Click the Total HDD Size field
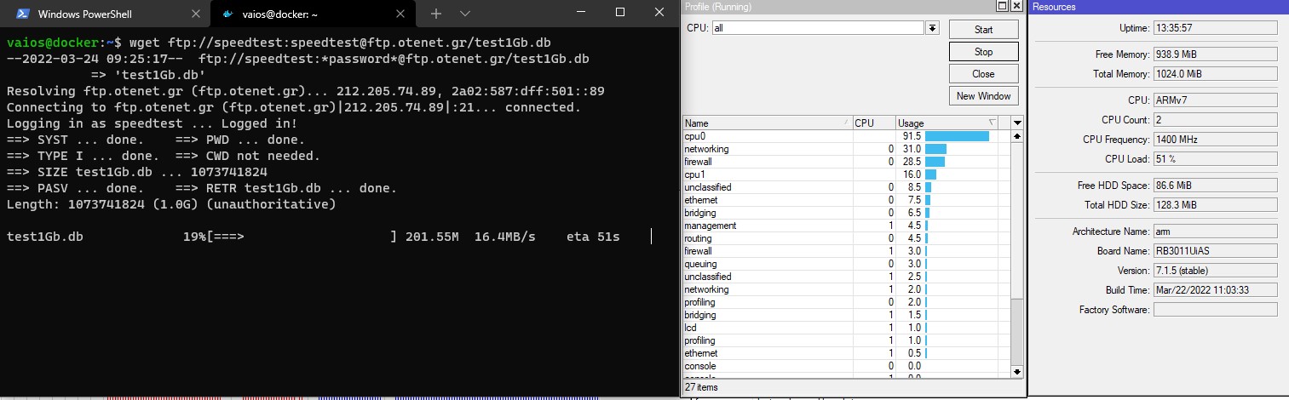The height and width of the screenshot is (400, 1289). point(1215,205)
